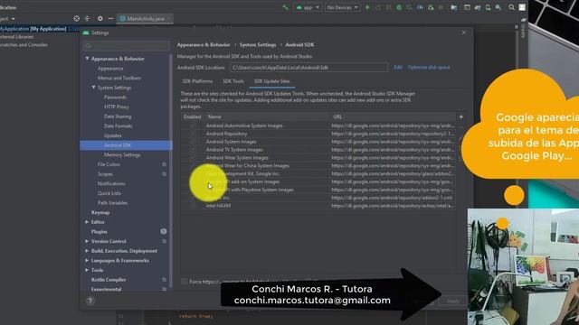This screenshot has height=325, width=579.
Task: Click Apply Changes and Restart Activity icon
Action: [x=378, y=7]
